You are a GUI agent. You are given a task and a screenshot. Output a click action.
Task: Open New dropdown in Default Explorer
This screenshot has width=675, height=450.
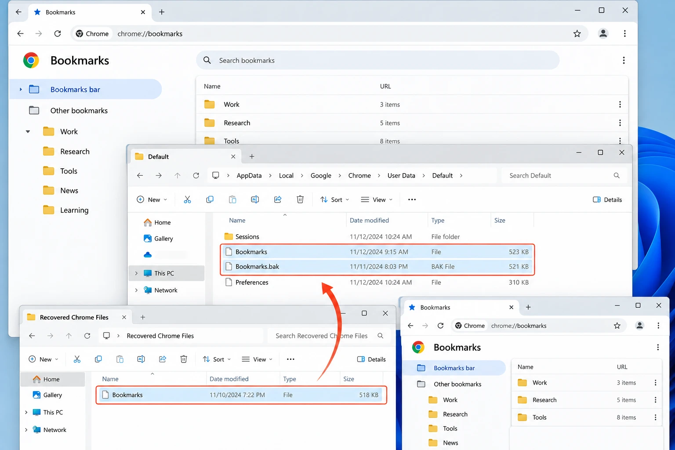pyautogui.click(x=152, y=200)
